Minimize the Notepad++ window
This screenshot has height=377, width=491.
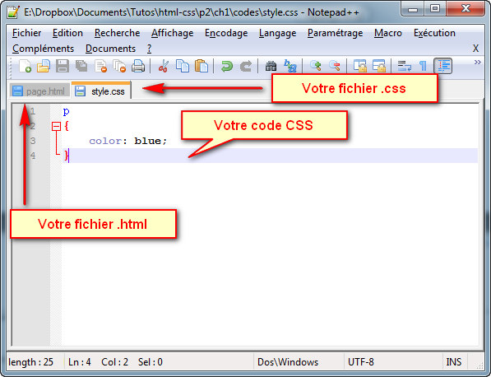pyautogui.click(x=413, y=9)
